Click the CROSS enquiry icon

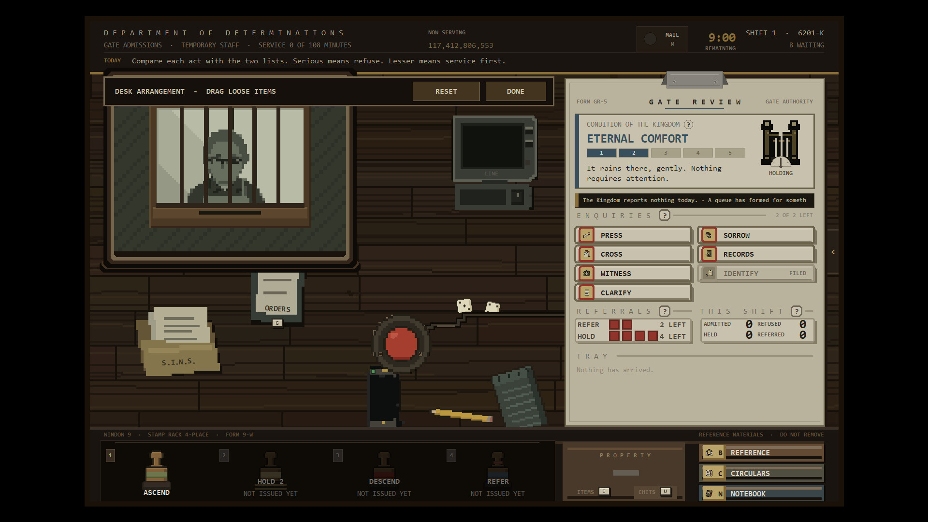pyautogui.click(x=587, y=254)
